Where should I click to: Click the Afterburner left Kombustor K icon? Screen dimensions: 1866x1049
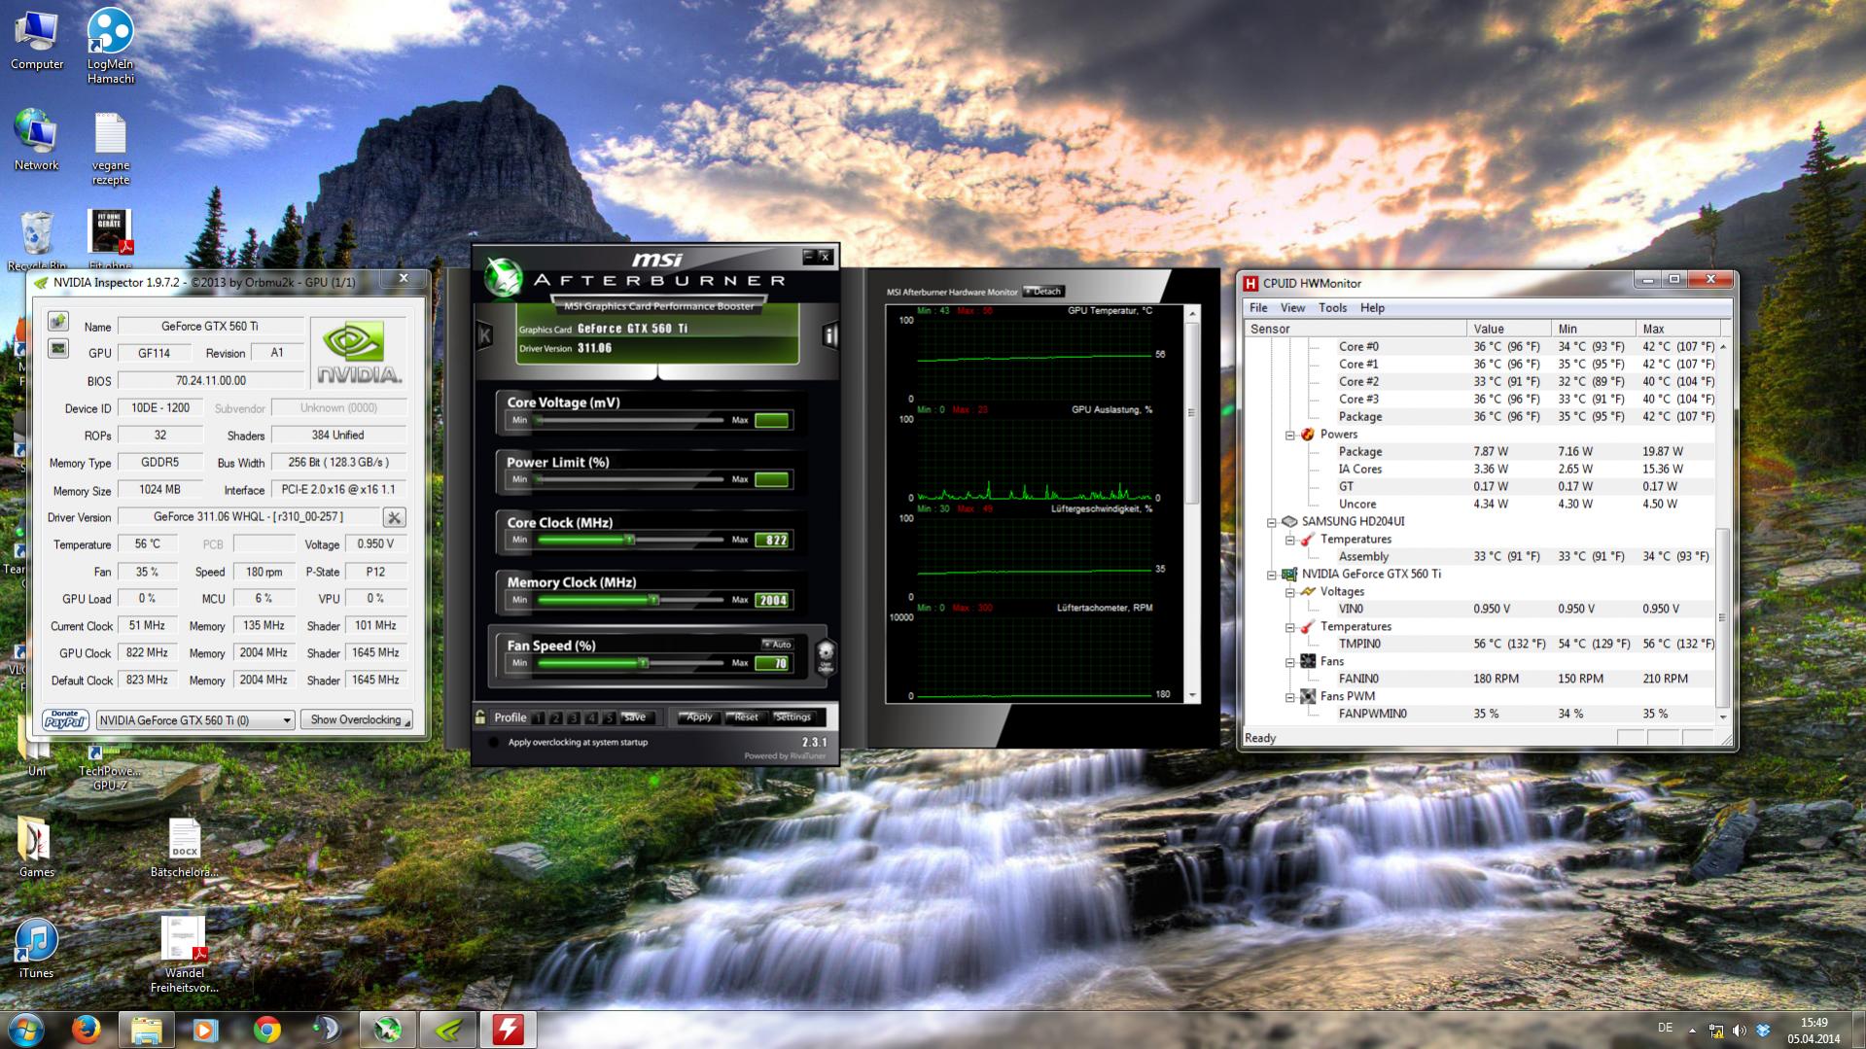[484, 335]
